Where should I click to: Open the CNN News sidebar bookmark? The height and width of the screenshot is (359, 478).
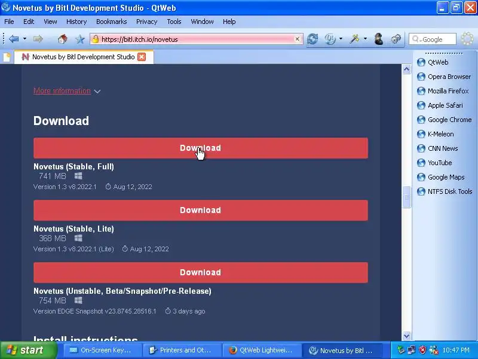437,148
